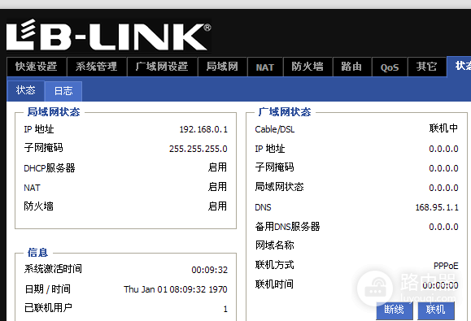
Task: Click 启用 value in 防火墙 row
Action: [x=217, y=206]
